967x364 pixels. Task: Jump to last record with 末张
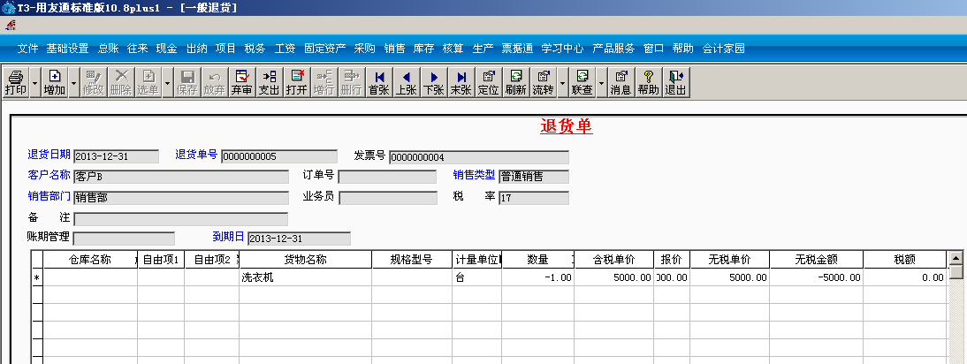pyautogui.click(x=461, y=82)
